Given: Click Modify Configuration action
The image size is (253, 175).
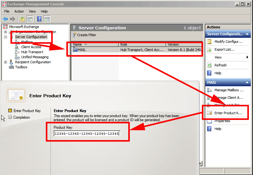Looking at the screenshot, I should (228, 42).
